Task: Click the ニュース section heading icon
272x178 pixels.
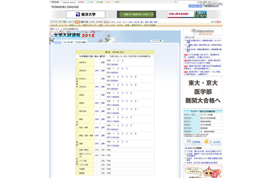Action: coord(186,37)
